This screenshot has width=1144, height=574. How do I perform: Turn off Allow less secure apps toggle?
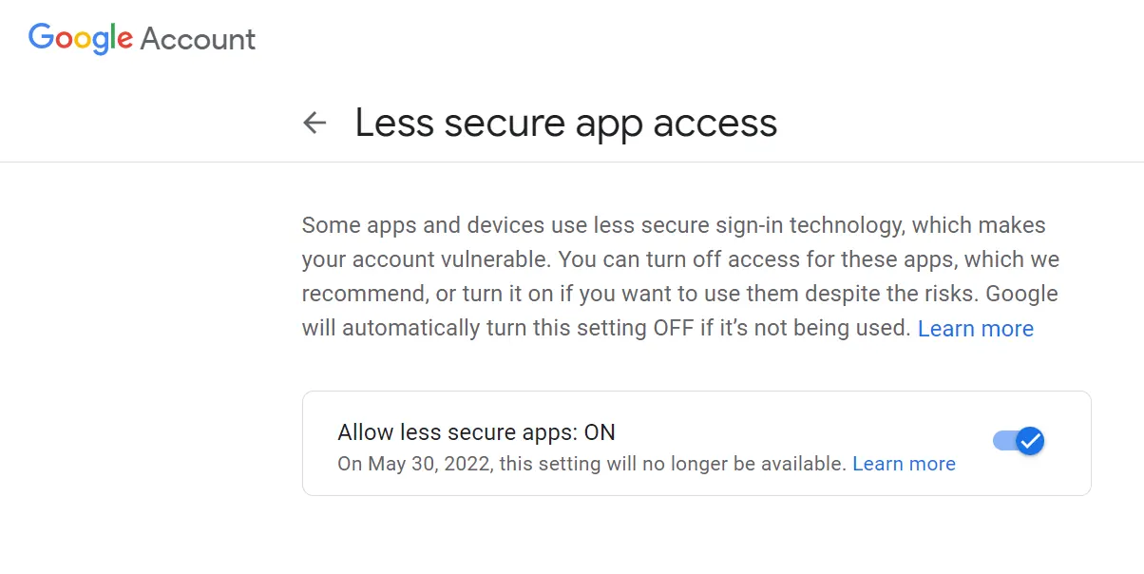click(1019, 441)
